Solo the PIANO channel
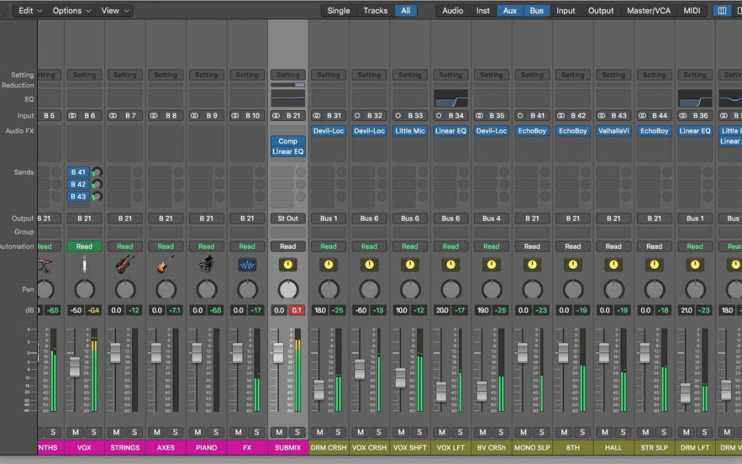The width and height of the screenshot is (742, 464). click(216, 432)
